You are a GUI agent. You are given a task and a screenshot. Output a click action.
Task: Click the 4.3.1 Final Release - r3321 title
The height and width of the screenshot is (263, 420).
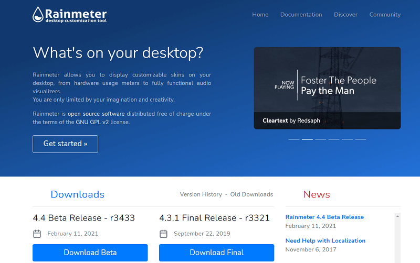pos(214,218)
